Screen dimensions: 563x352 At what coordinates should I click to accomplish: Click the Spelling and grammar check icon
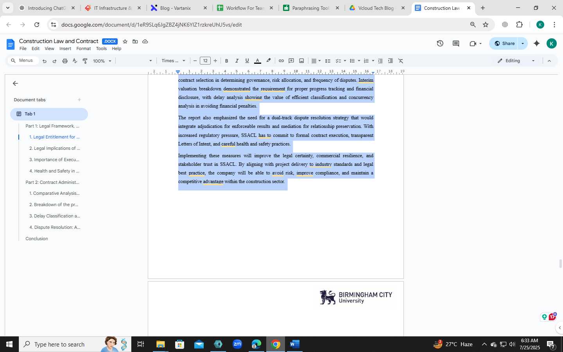(x=75, y=61)
